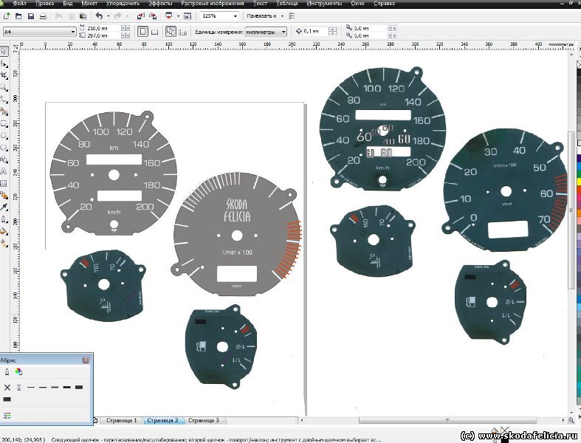
Task: Switch to the Страница 1 tab
Action: pyautogui.click(x=122, y=420)
